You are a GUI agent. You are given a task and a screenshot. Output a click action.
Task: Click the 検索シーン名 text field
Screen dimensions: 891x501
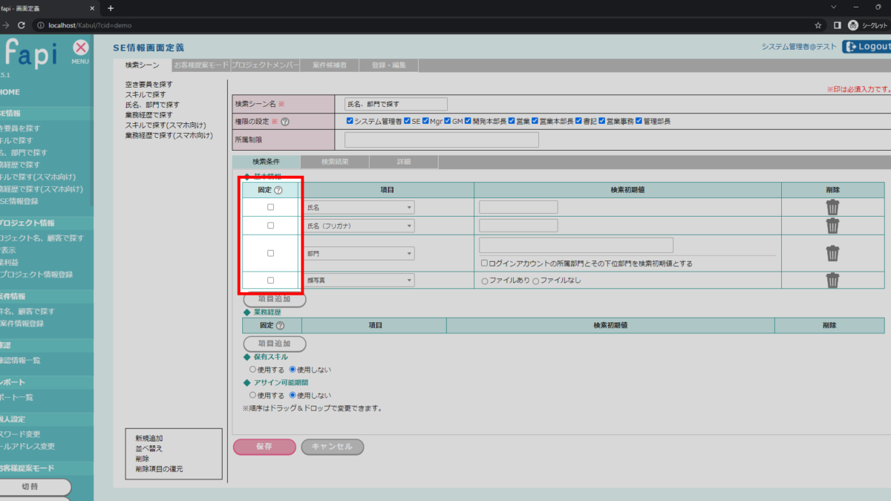pyautogui.click(x=396, y=104)
